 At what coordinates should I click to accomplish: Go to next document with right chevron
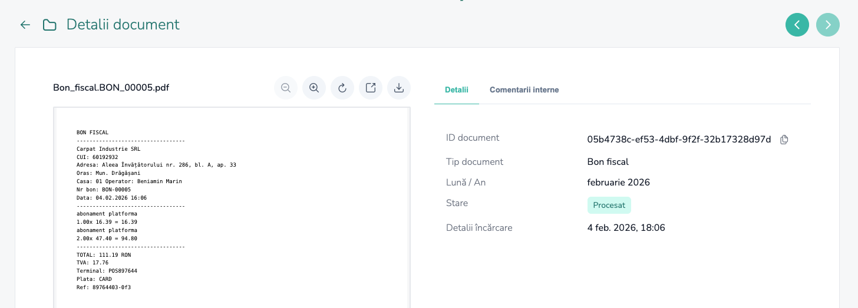(x=827, y=25)
